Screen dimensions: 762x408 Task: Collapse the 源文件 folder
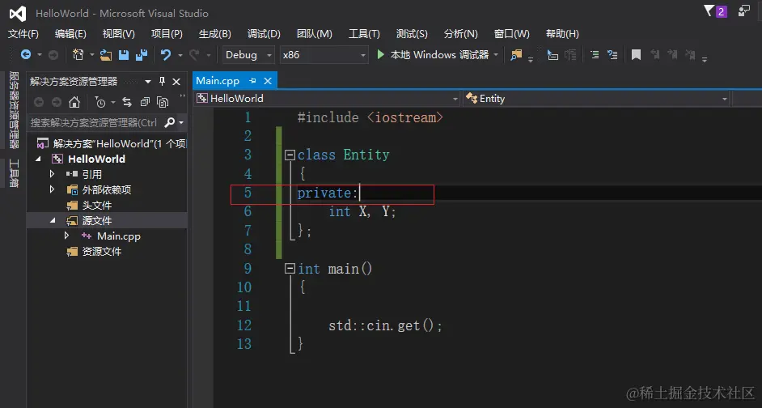coord(53,221)
